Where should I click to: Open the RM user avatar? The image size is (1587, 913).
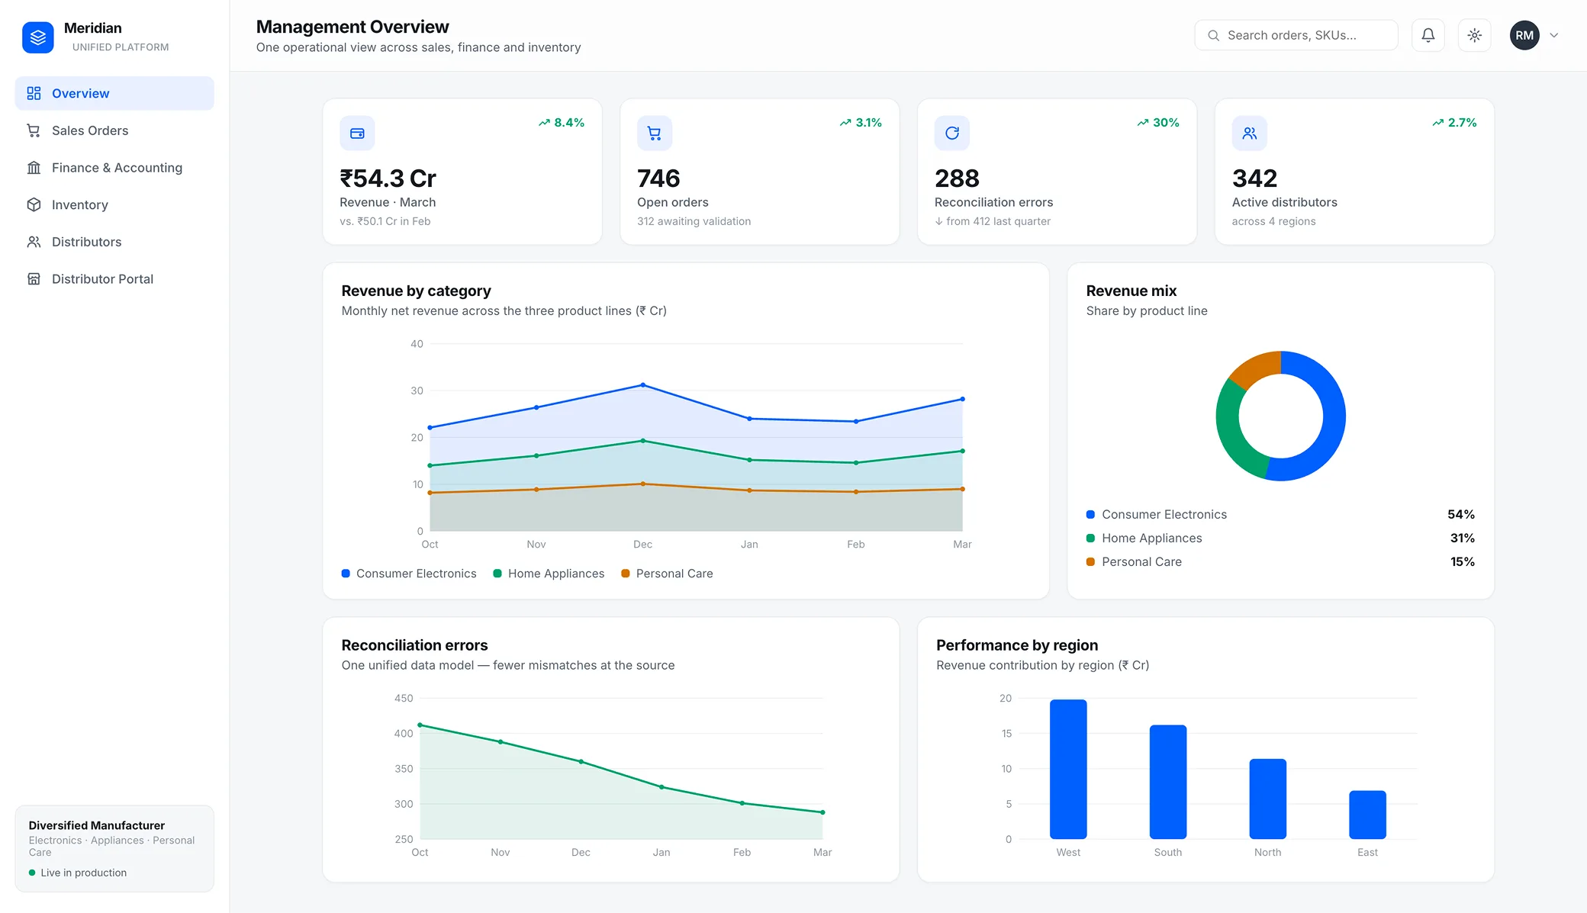(1524, 35)
